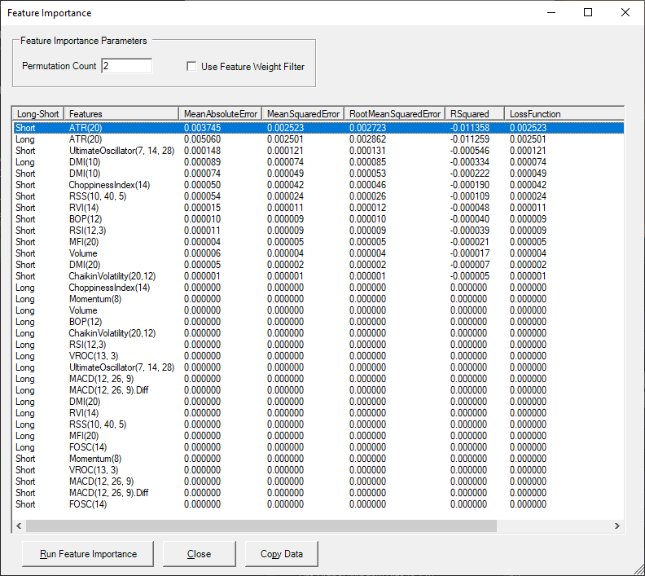Select the Long RVI(14) row

click(x=318, y=413)
